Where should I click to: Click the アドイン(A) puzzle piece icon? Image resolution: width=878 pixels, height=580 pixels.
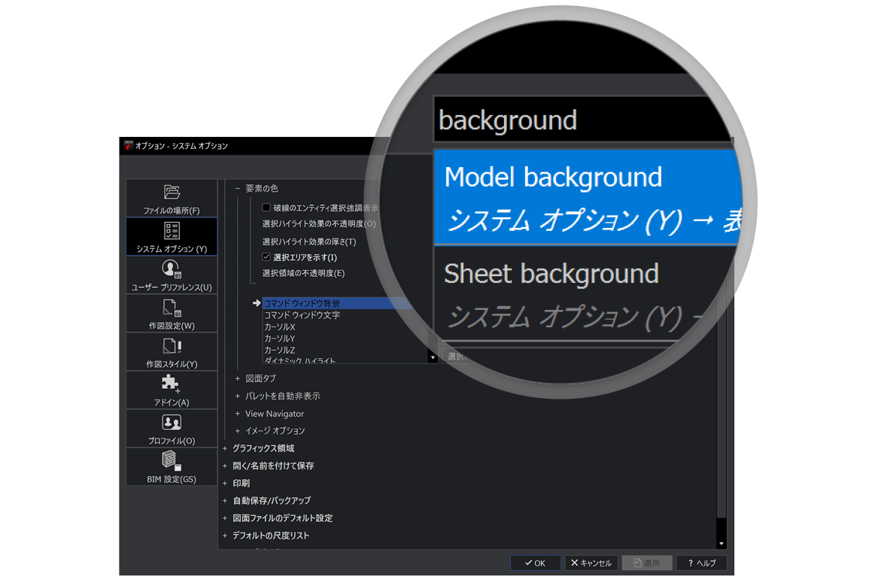tap(172, 384)
